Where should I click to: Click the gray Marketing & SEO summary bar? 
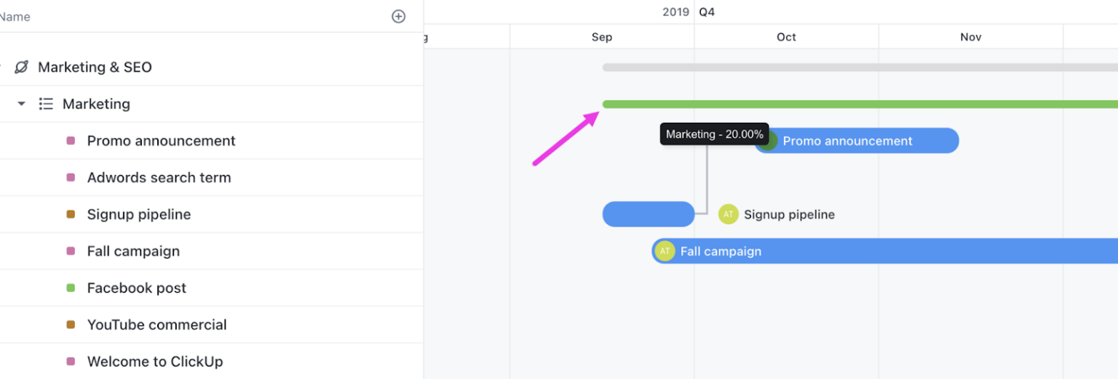coord(860,67)
